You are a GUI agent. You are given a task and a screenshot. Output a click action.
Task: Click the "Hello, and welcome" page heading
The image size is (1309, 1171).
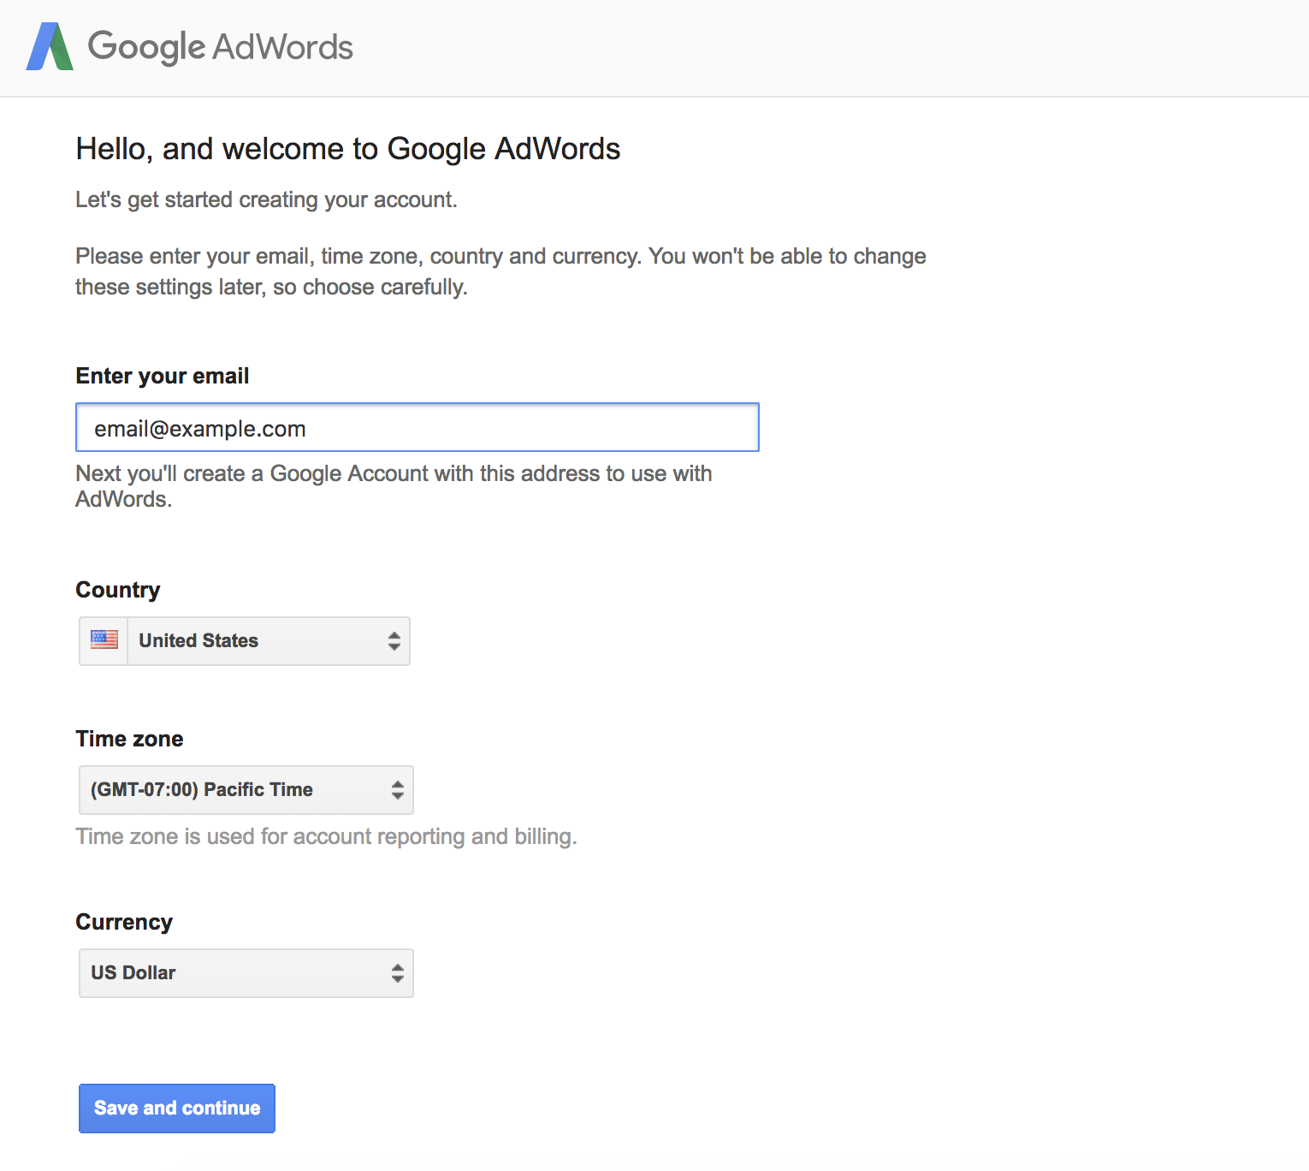[x=347, y=149]
